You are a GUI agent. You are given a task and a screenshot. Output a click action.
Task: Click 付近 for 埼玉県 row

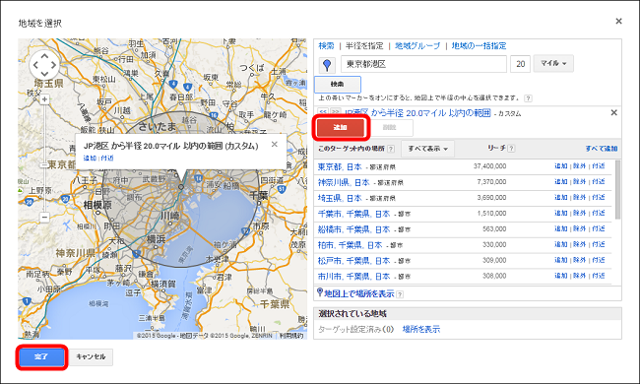[599, 198]
